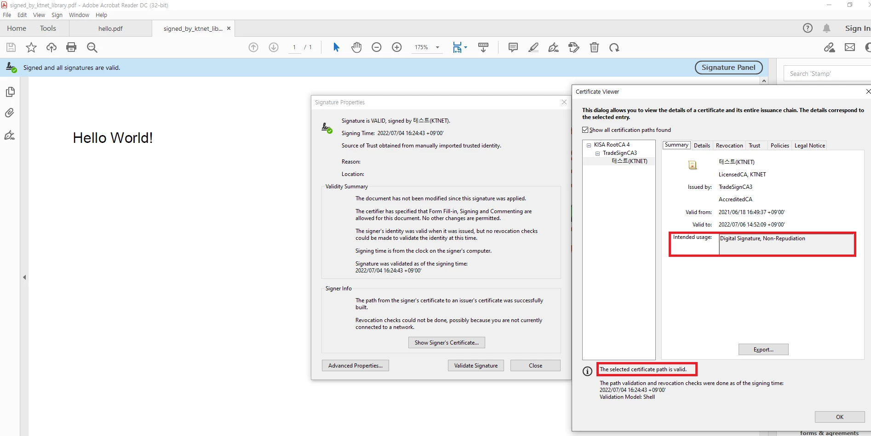The height and width of the screenshot is (436, 871).
Task: Select the highlight text pen tool
Action: pyautogui.click(x=533, y=47)
